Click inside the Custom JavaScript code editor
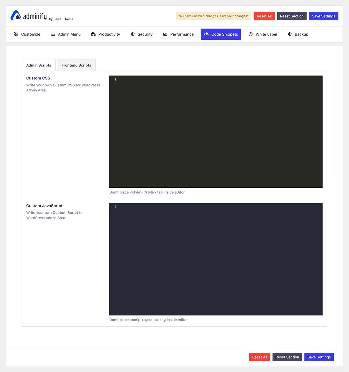This screenshot has height=372, width=349. pyautogui.click(x=216, y=259)
